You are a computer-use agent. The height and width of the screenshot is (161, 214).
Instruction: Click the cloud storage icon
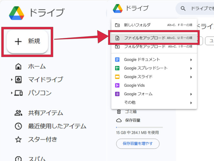[x=119, y=120]
